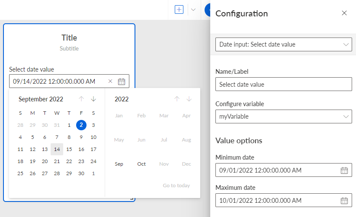Select day 12 in the calendar
The height and width of the screenshot is (217, 356).
tap(32, 149)
